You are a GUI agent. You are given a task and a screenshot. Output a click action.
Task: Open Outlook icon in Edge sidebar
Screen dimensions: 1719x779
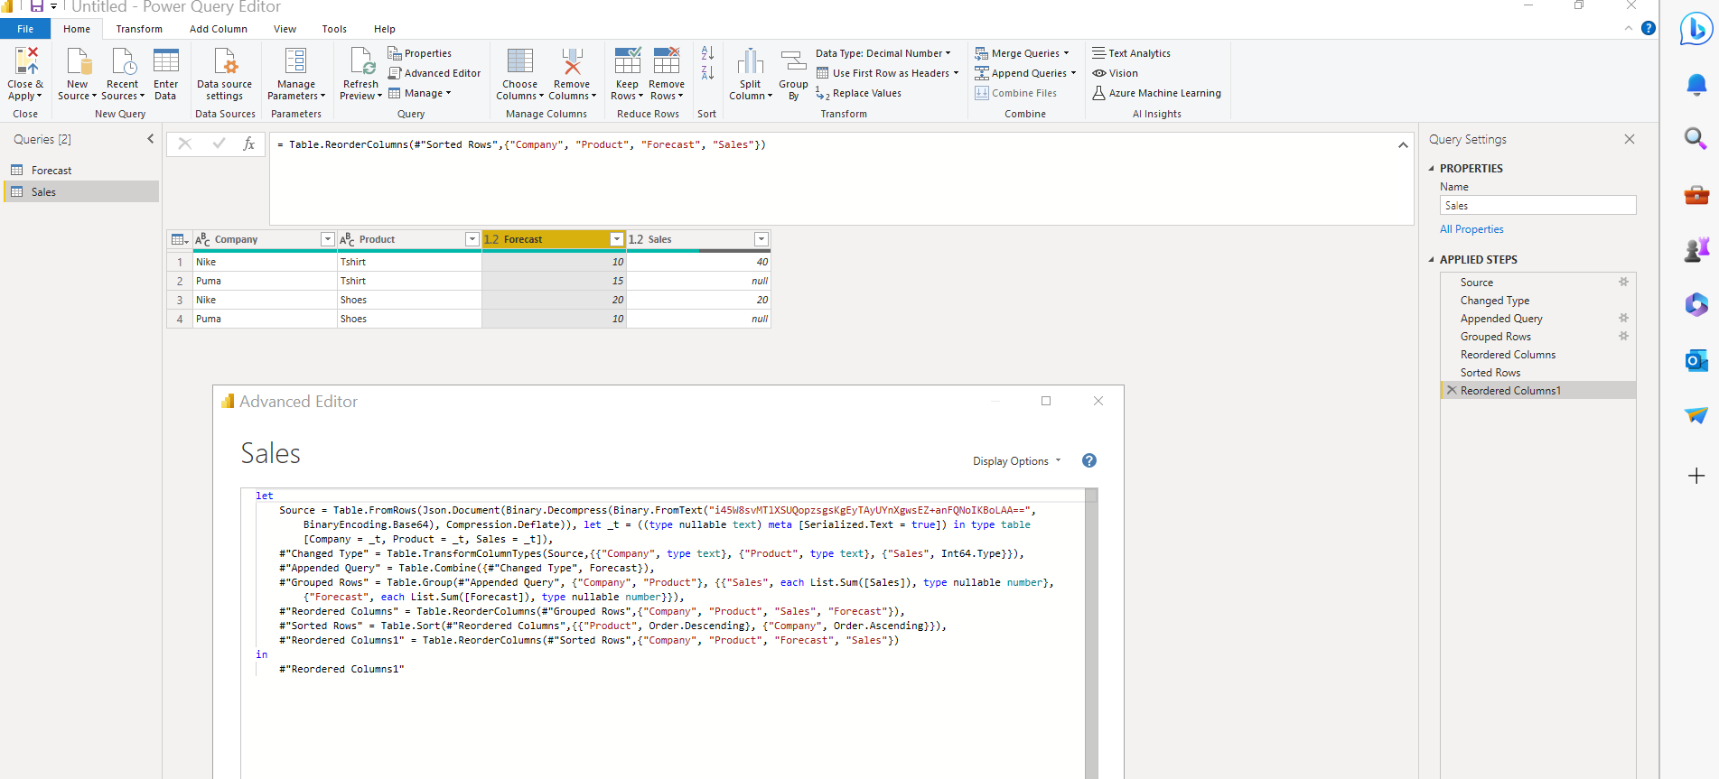coord(1696,360)
